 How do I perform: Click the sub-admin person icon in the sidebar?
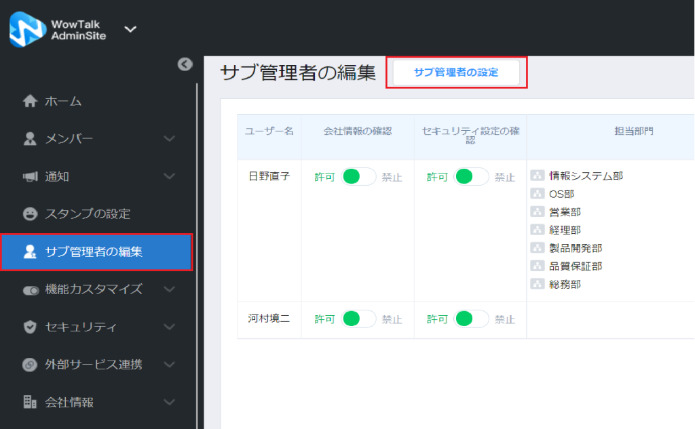(30, 251)
